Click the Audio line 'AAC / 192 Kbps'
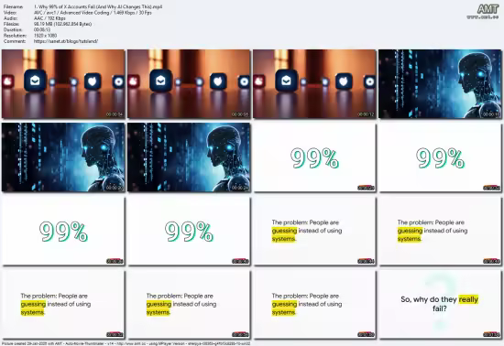 [49, 18]
